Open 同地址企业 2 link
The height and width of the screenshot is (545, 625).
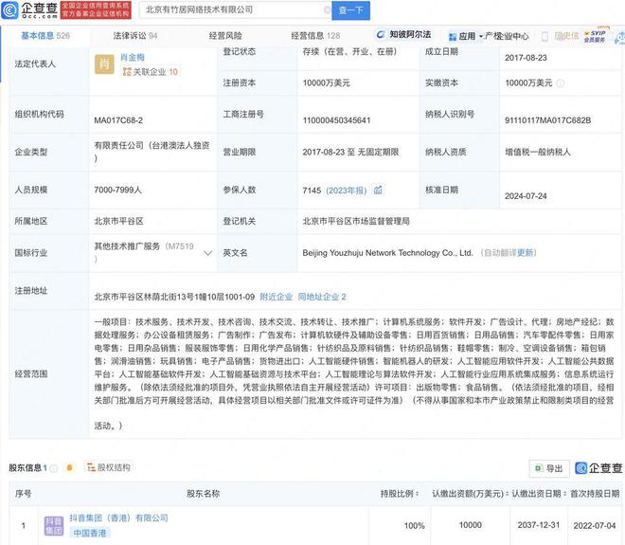coord(322,297)
